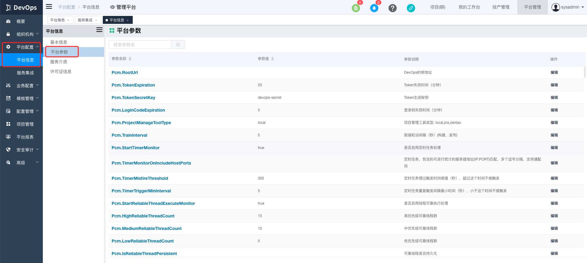
Task: Sort by 参数值 column
Action: tap(272, 59)
